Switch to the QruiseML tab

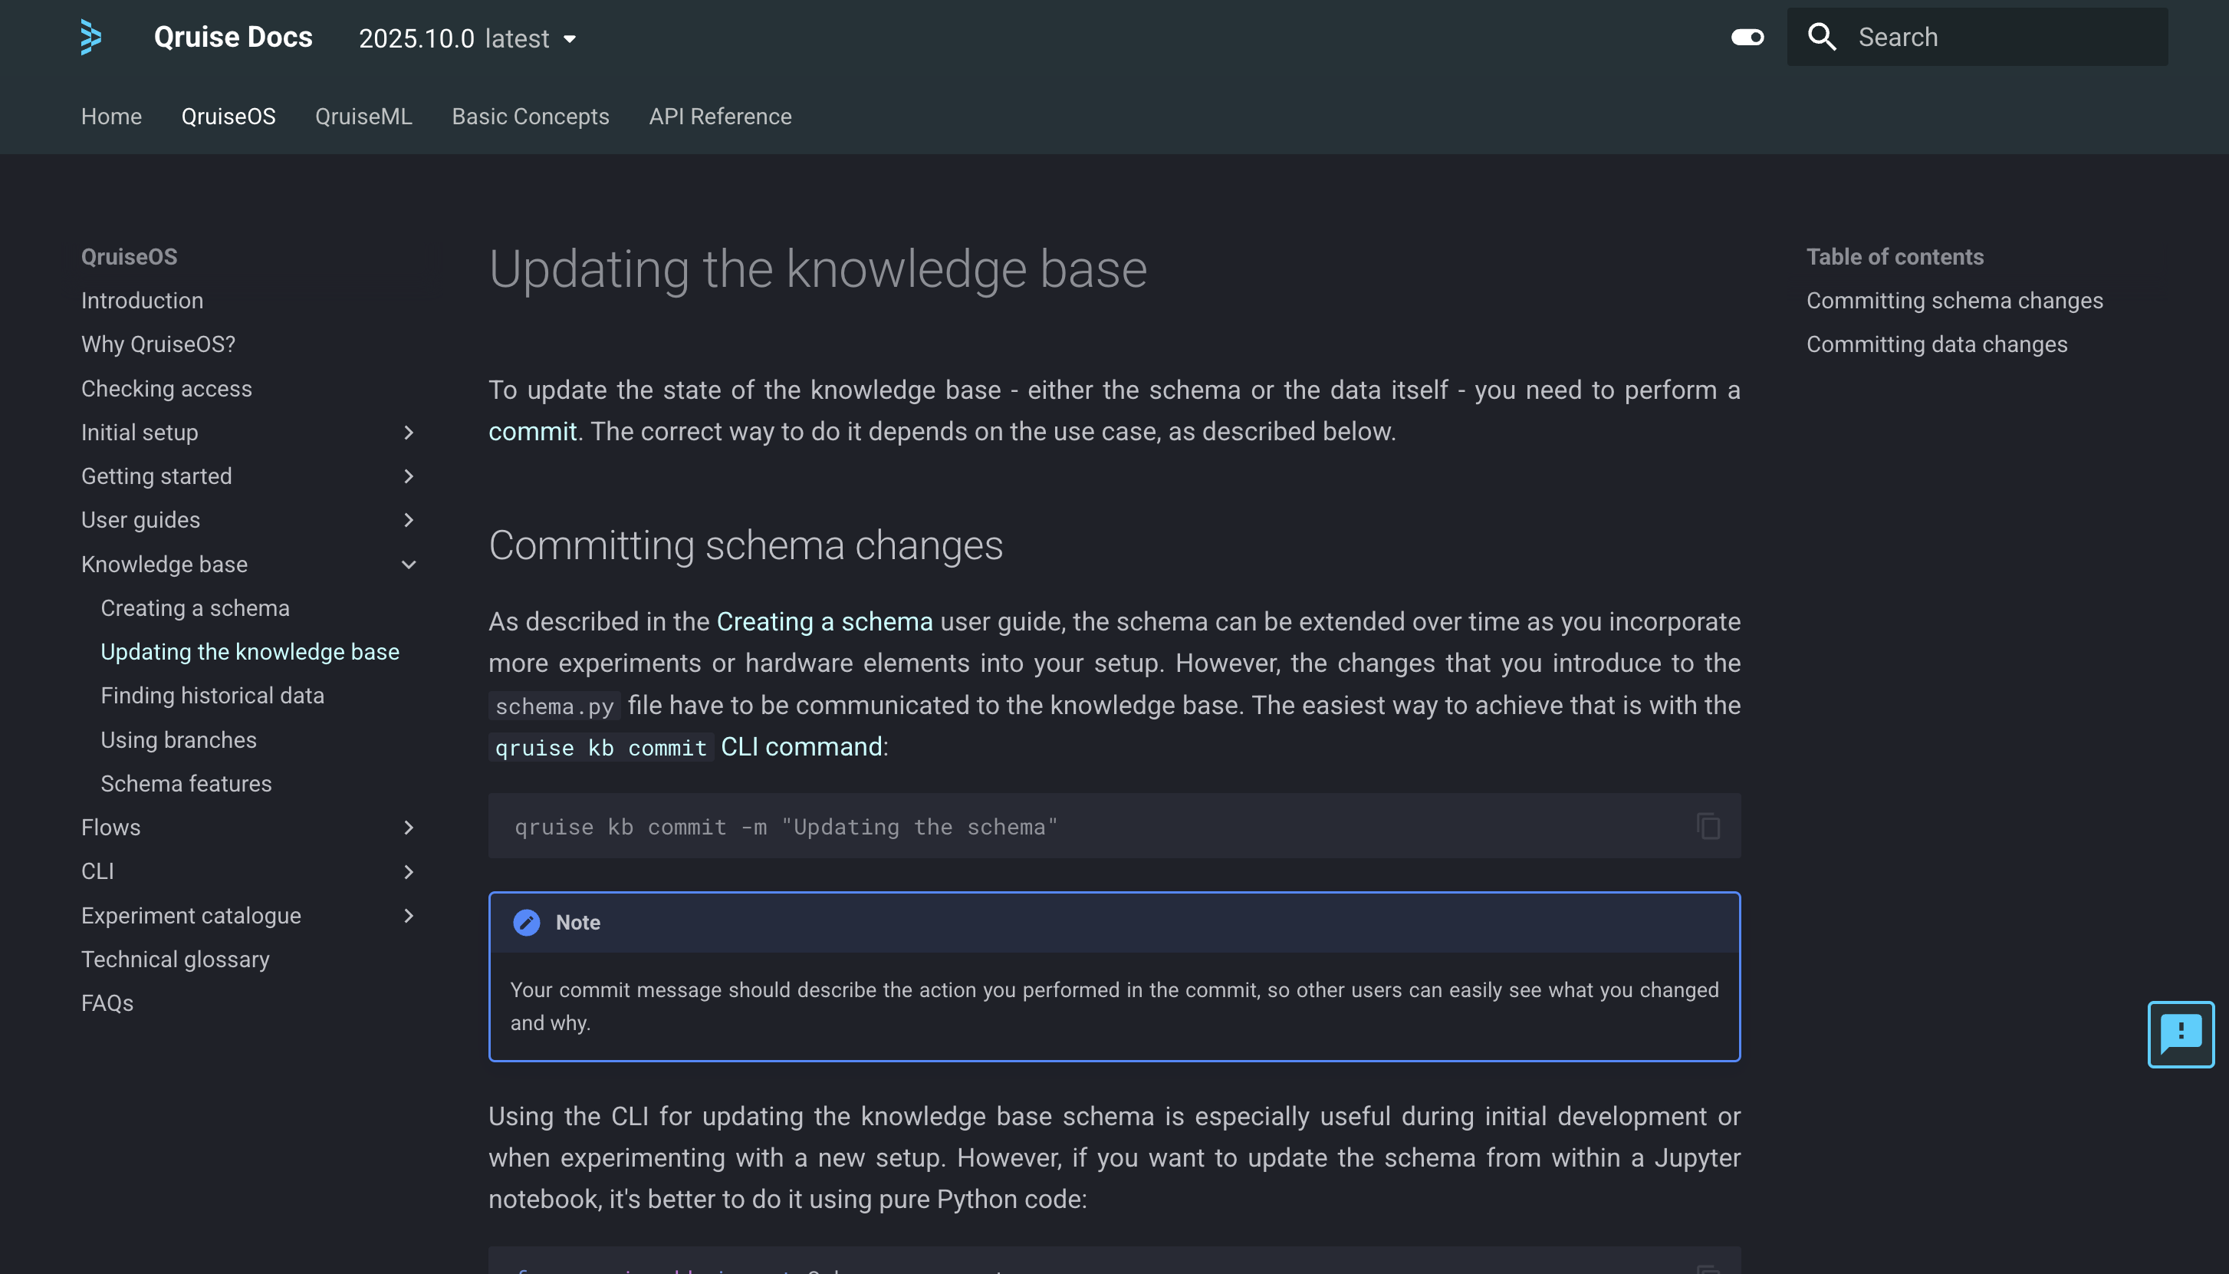click(363, 117)
